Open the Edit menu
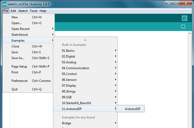Screen dimensions: 194x128 click(13, 11)
